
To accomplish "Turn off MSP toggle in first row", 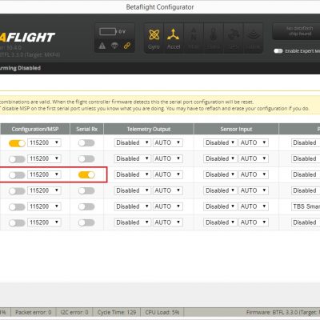I will [x=17, y=143].
